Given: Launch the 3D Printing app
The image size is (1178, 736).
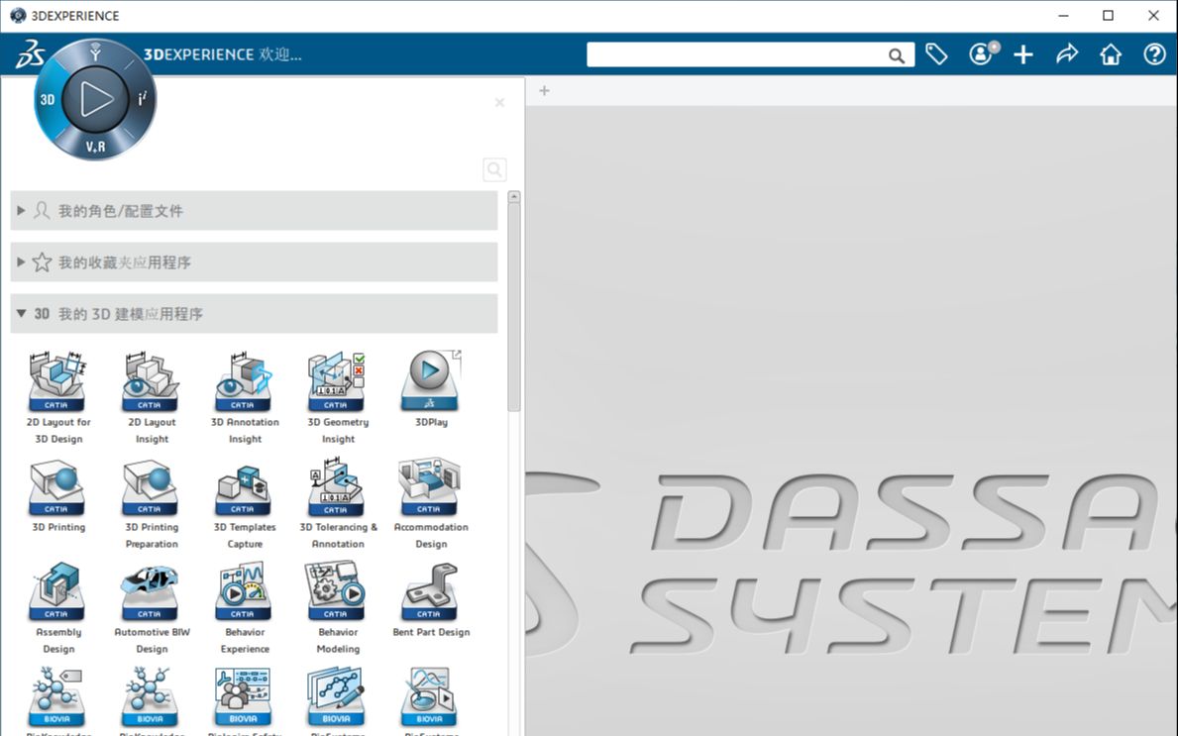Looking at the screenshot, I should click(x=57, y=494).
